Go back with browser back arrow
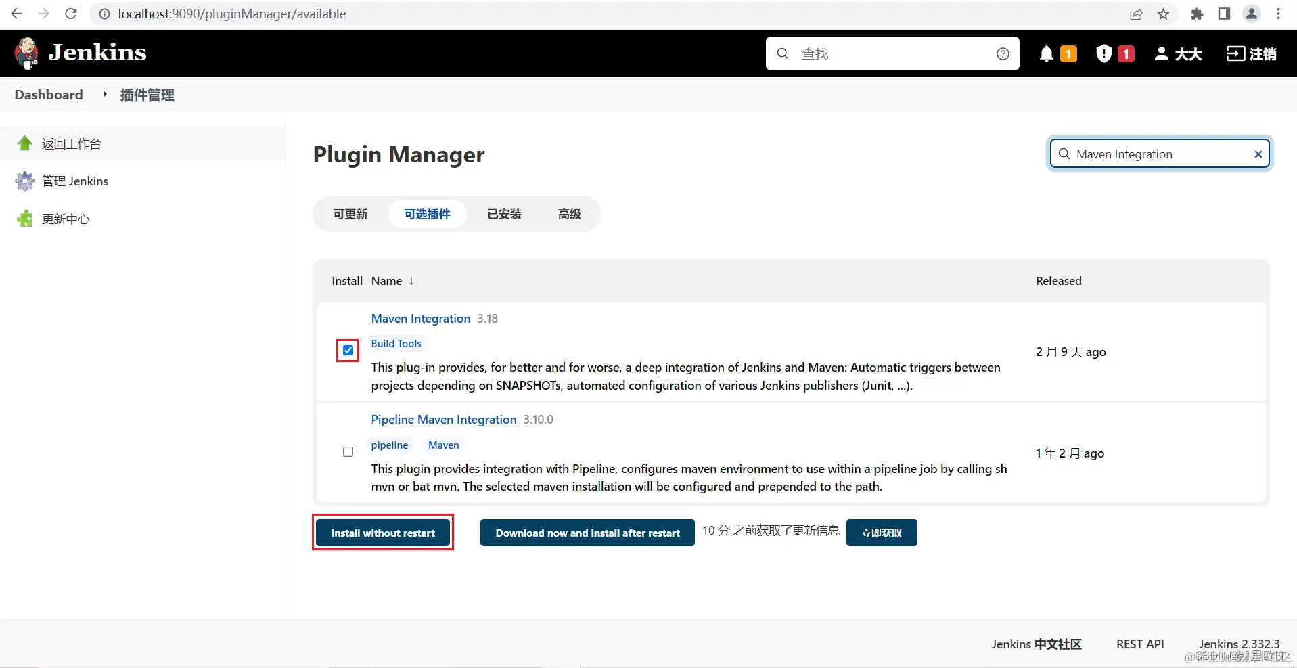Viewport: 1297px width, 668px height. pyautogui.click(x=17, y=14)
